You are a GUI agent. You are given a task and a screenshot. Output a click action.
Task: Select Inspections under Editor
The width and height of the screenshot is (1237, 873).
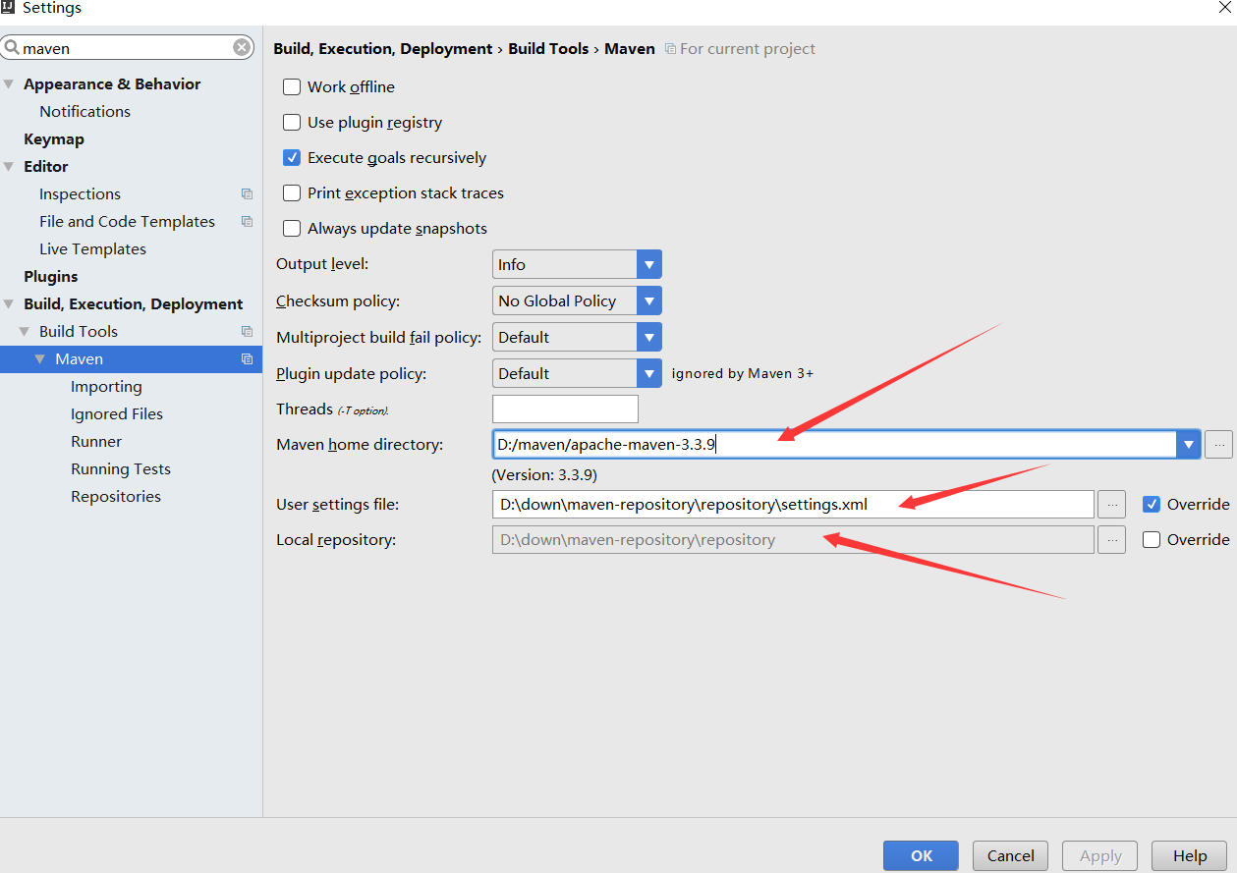pos(80,194)
